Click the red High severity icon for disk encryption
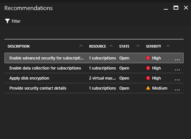Image resolution: width=191 pixels, height=139 pixels. tap(148, 78)
